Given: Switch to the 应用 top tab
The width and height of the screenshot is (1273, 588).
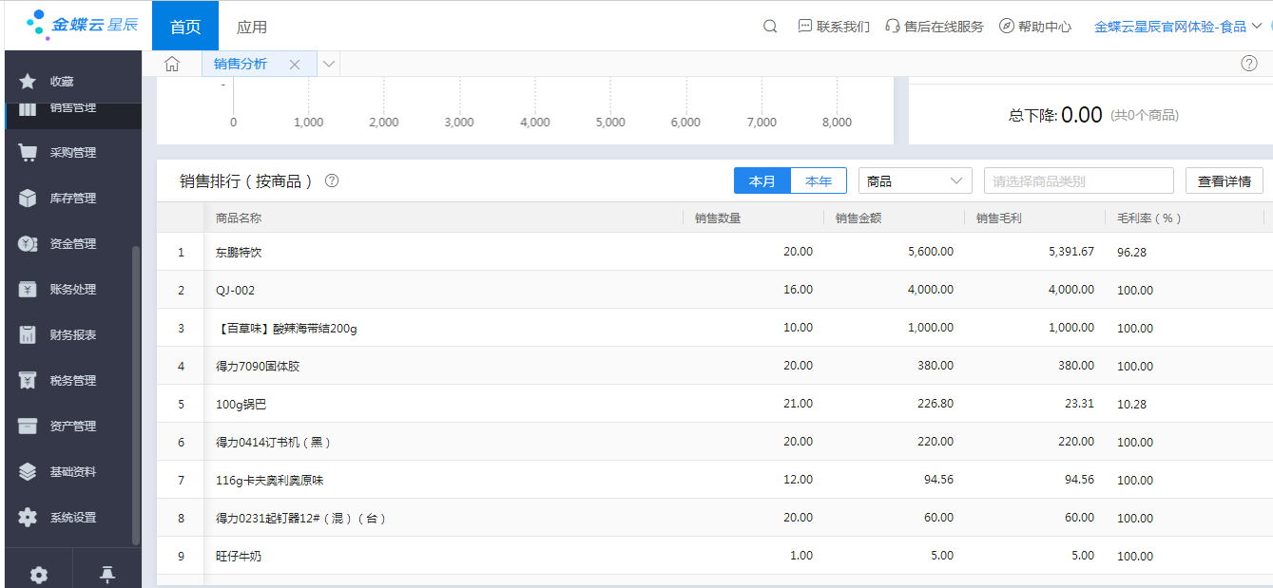Looking at the screenshot, I should [252, 27].
